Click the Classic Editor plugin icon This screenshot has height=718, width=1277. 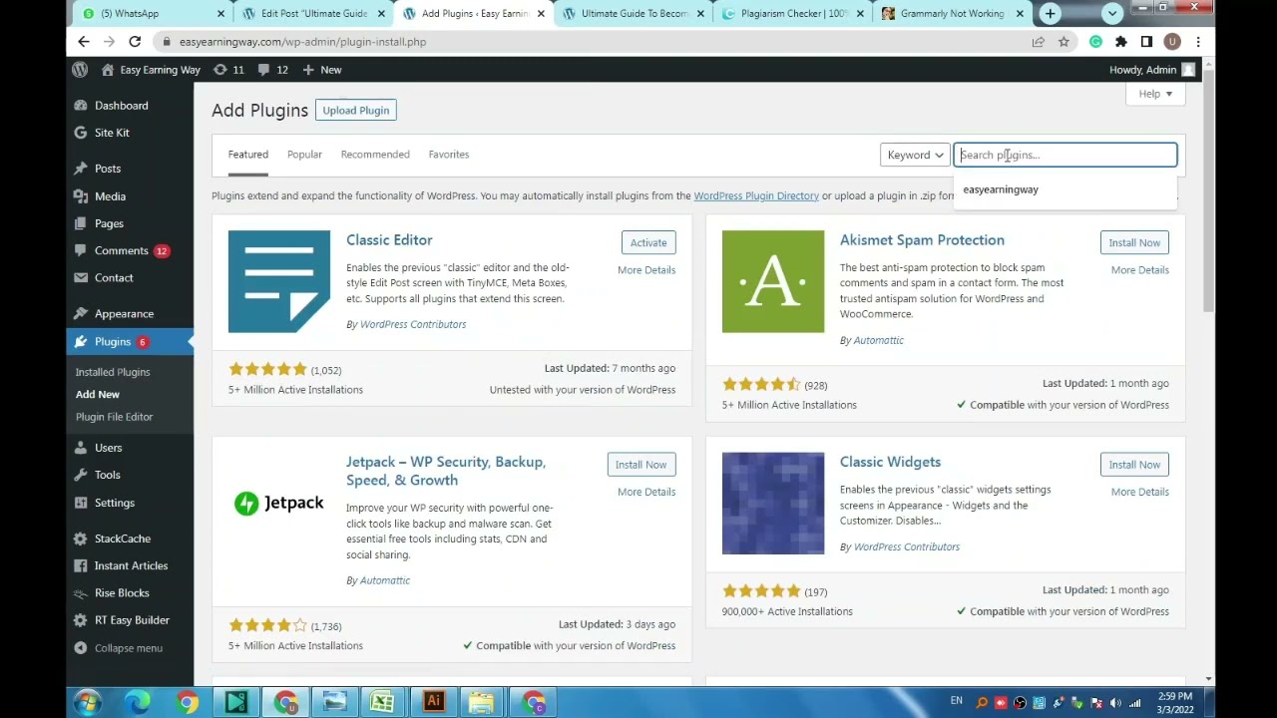click(279, 281)
